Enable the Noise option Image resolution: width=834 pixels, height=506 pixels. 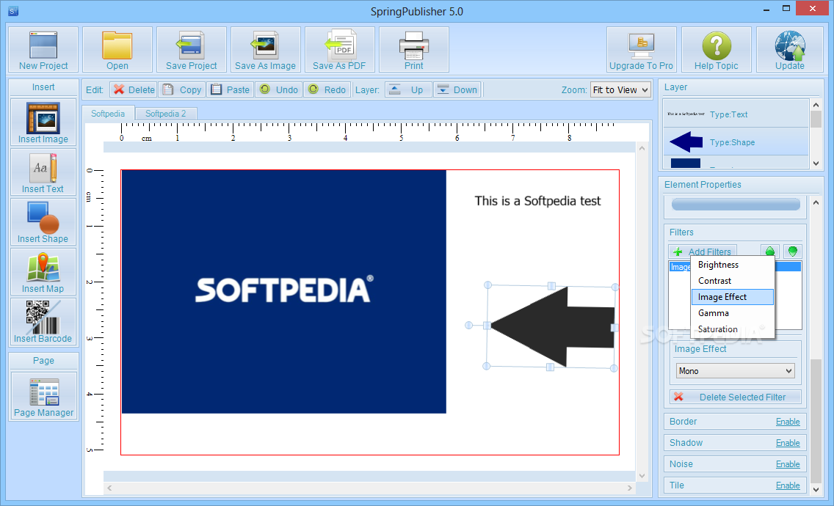(x=788, y=464)
